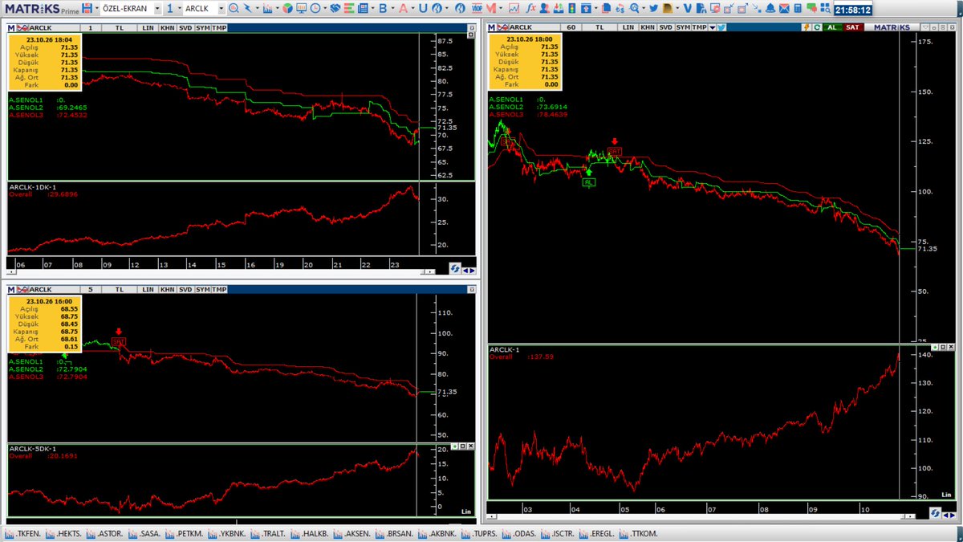Screen dimensions: 963x542
Task: Click the fx formula icon
Action: click(x=530, y=8)
